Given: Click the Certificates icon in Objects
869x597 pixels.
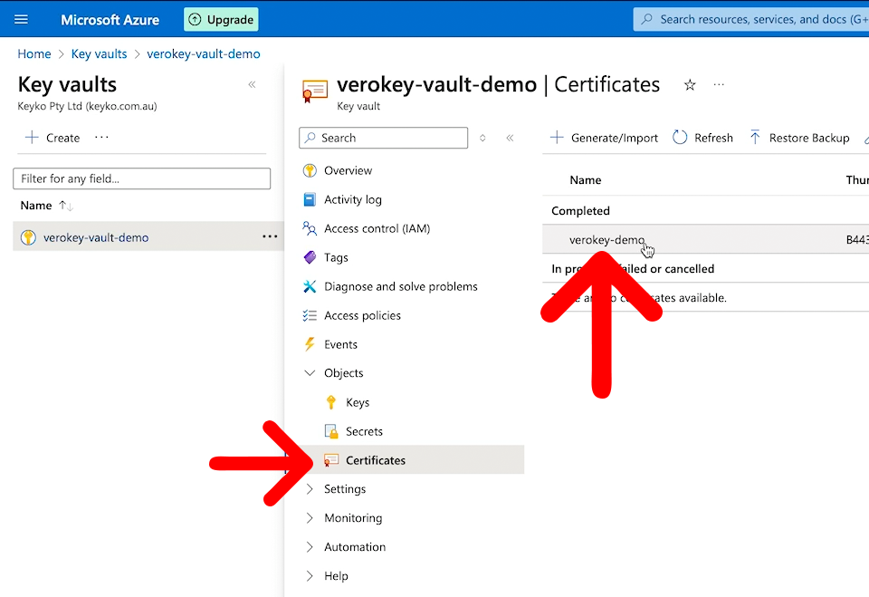Looking at the screenshot, I should click(333, 460).
